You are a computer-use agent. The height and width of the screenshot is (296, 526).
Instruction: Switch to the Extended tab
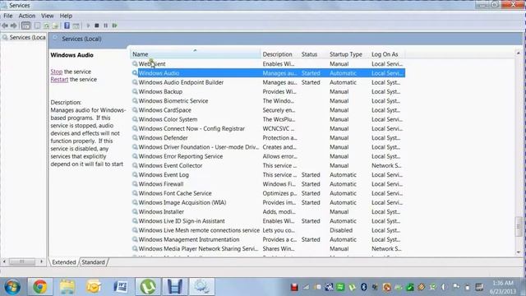(64, 262)
